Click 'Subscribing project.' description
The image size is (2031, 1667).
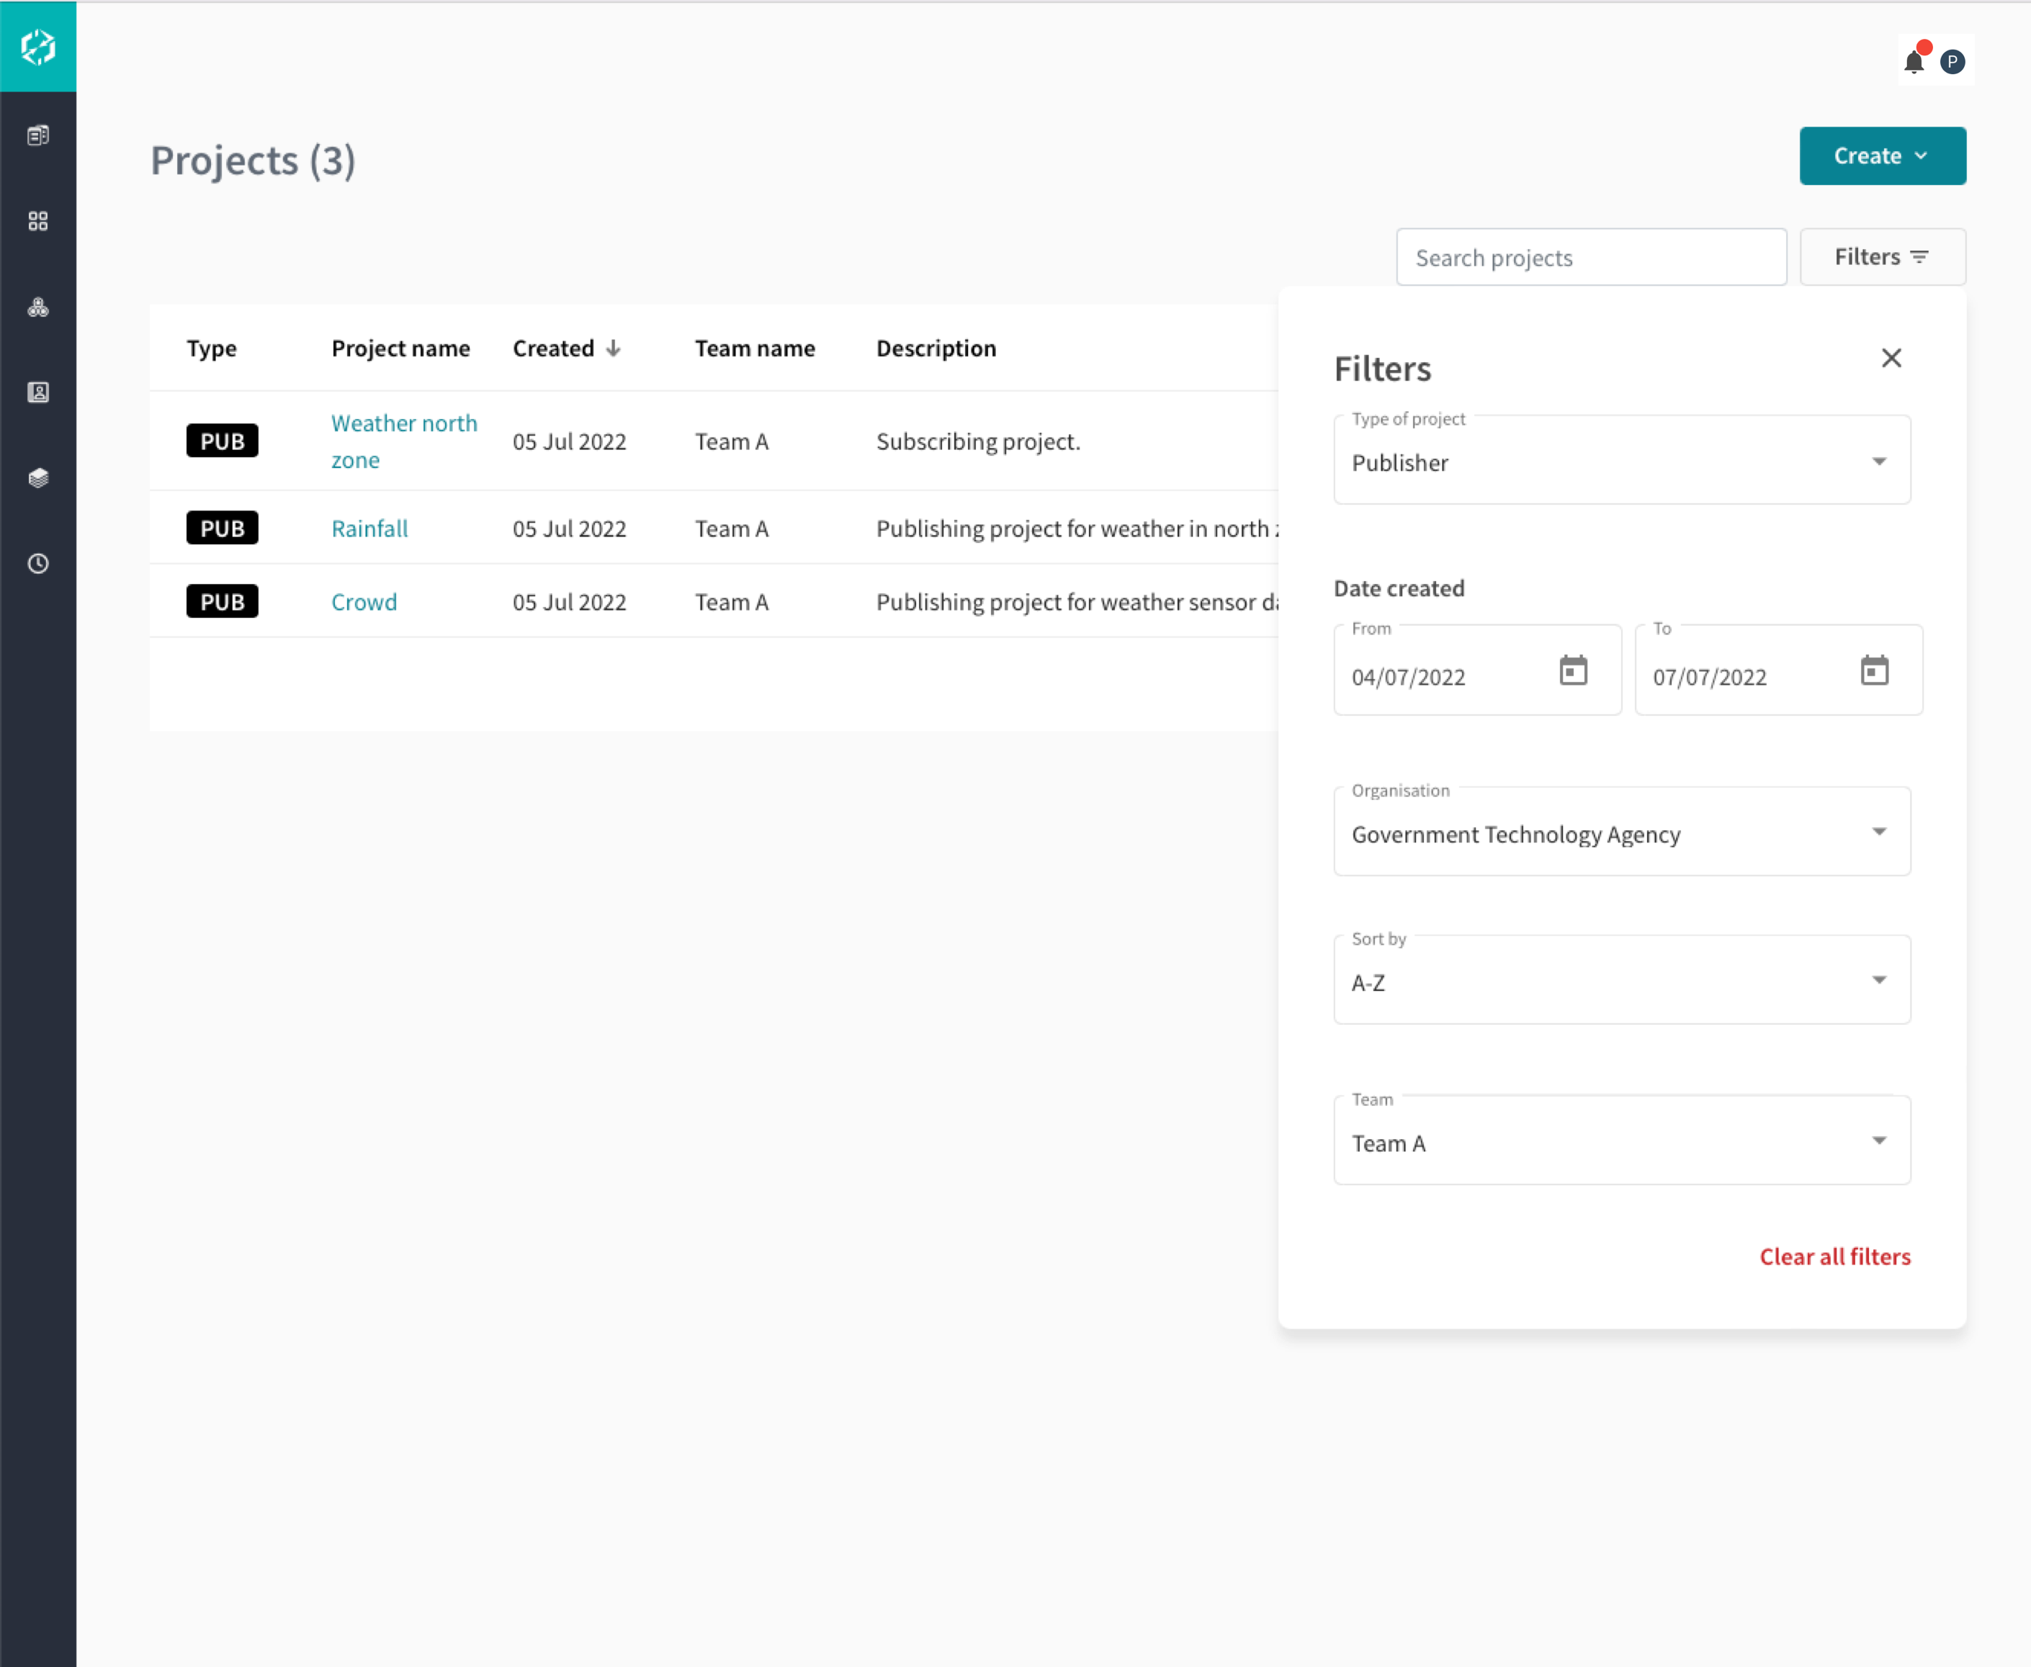[977, 441]
